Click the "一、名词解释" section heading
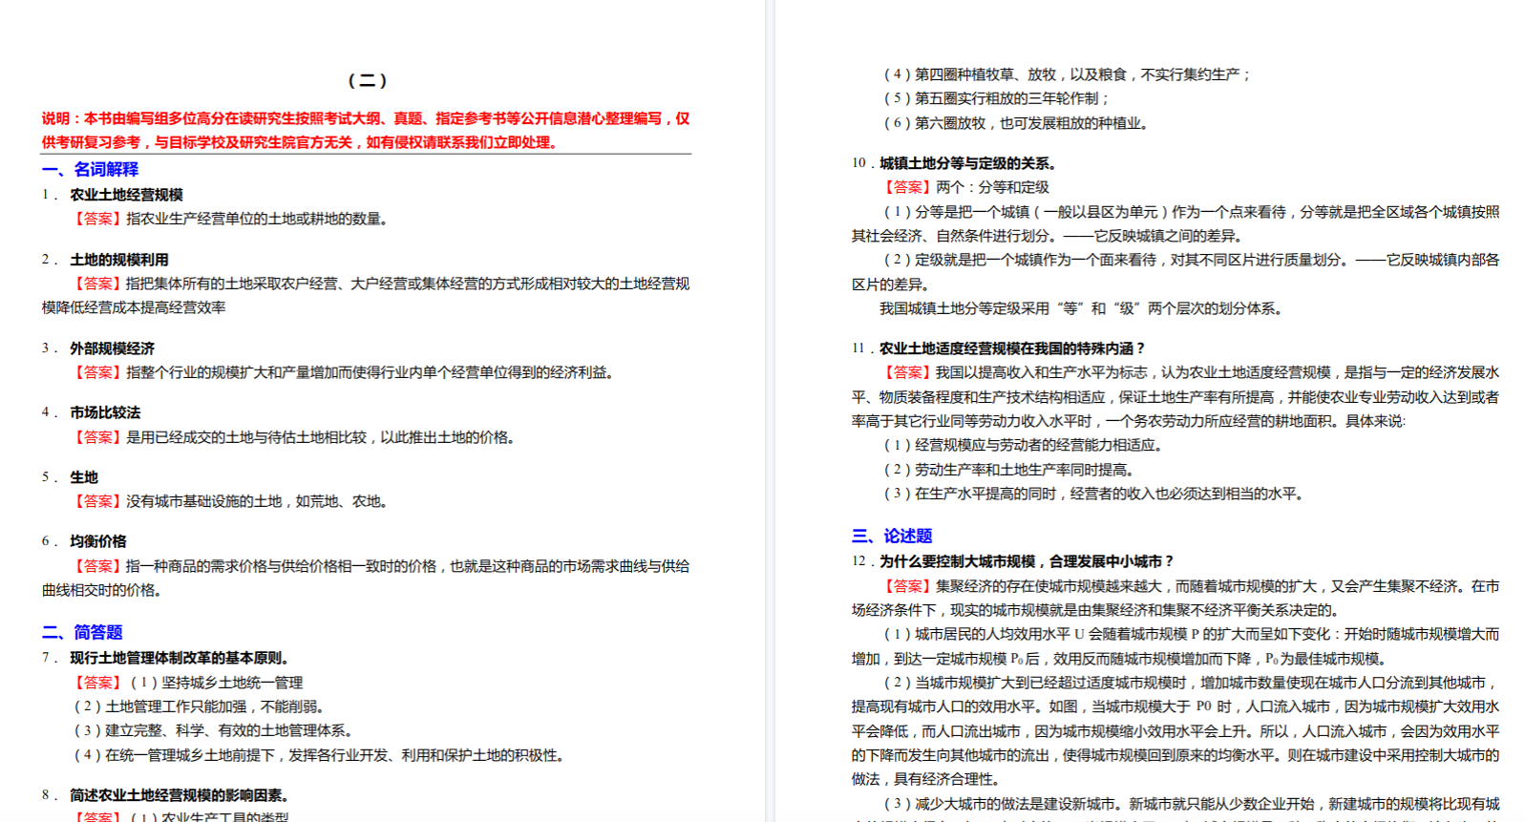Image resolution: width=1525 pixels, height=822 pixels. point(91,169)
